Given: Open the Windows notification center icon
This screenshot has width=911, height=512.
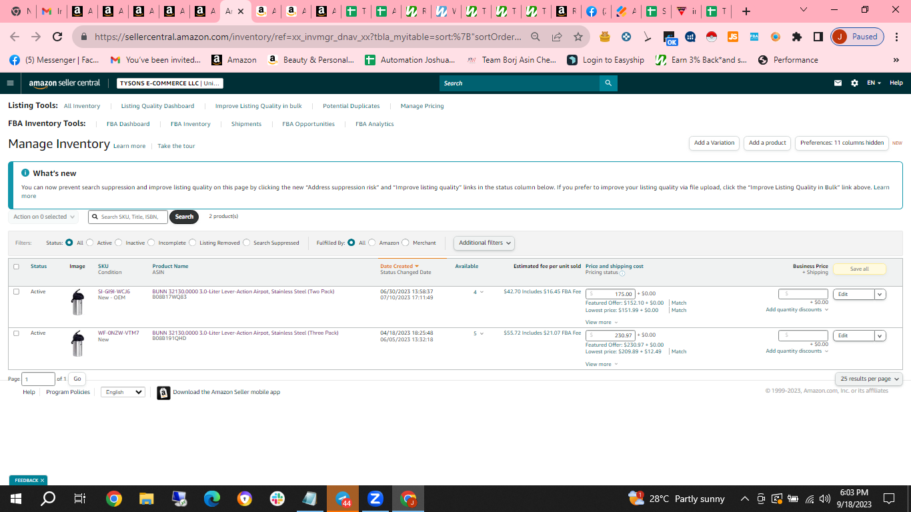Looking at the screenshot, I should (888, 499).
